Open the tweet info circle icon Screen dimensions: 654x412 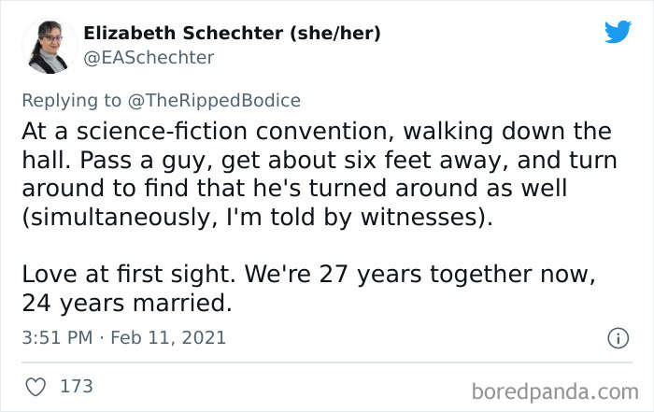pyautogui.click(x=617, y=337)
